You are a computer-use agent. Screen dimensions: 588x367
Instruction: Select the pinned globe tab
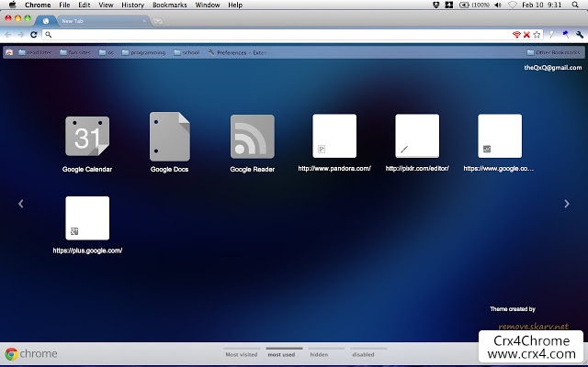click(46, 21)
